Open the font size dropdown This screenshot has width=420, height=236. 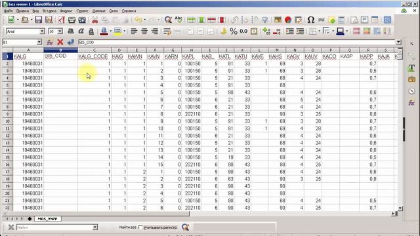pos(60,31)
